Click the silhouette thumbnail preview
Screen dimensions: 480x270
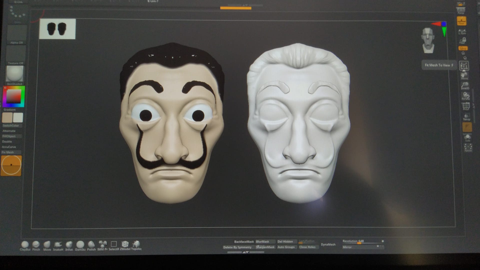point(57,29)
